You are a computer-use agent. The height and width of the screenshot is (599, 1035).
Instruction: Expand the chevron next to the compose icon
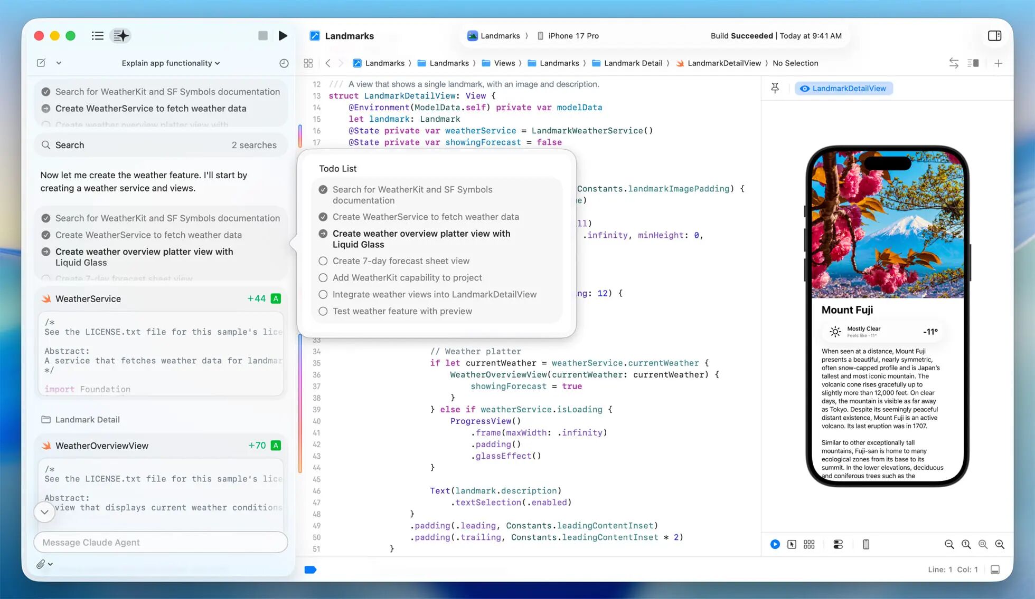pyautogui.click(x=59, y=63)
